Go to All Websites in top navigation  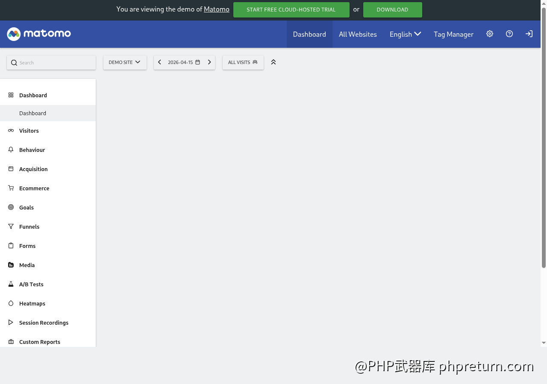coord(358,34)
